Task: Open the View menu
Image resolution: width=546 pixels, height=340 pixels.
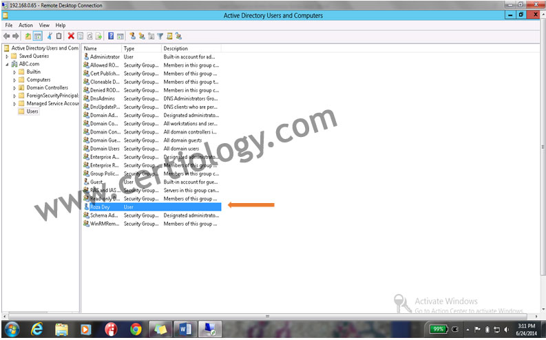Action: coord(44,25)
